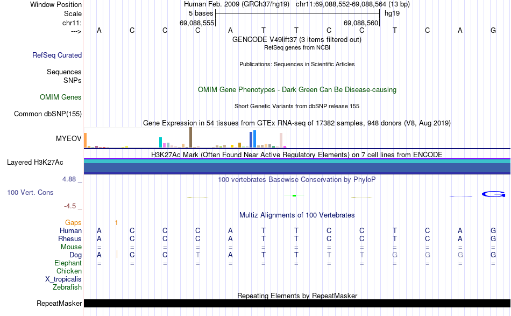Image resolution: width=511 pixels, height=316 pixels.
Task: Click the bright green mark in PhyloP conservation track
Action: [294, 195]
